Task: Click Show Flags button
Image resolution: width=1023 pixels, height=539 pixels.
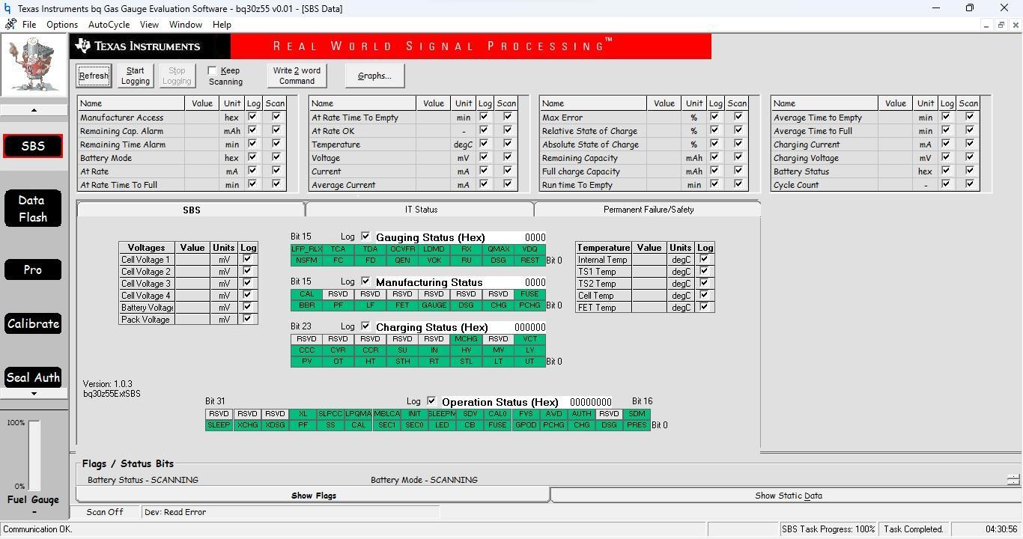Action: pyautogui.click(x=313, y=496)
